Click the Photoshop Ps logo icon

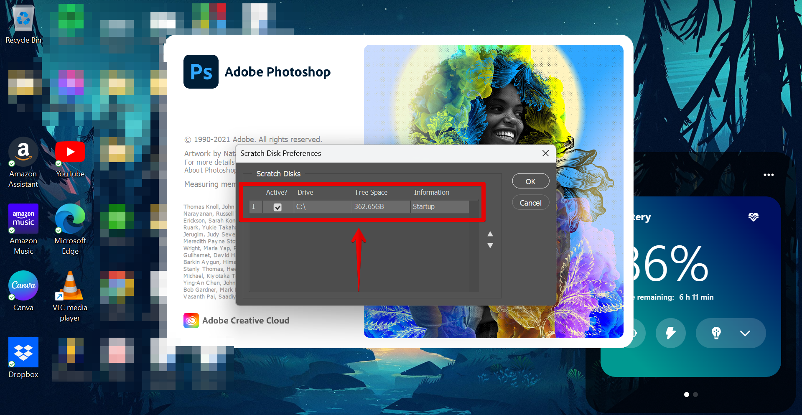tap(201, 71)
